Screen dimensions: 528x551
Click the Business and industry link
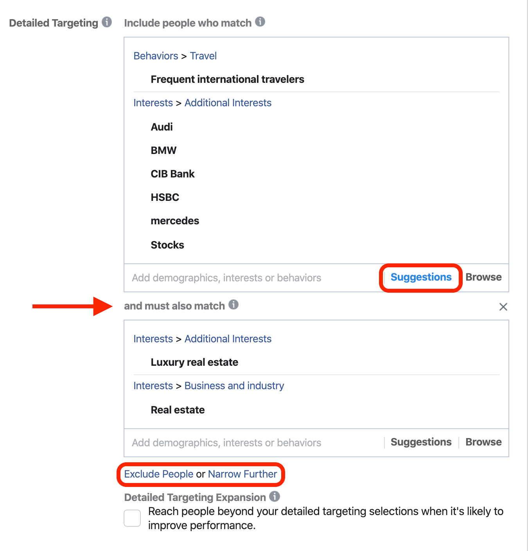point(234,386)
